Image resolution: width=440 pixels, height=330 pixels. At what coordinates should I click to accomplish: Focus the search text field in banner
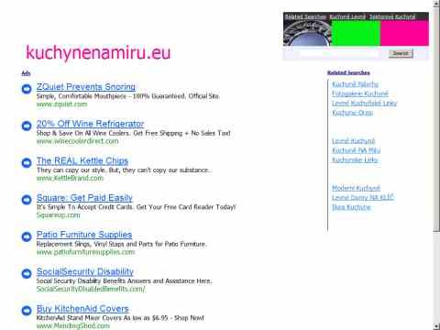coord(339,53)
